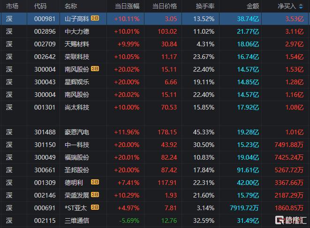Click turnover amount 38.74亿

pos(248,19)
